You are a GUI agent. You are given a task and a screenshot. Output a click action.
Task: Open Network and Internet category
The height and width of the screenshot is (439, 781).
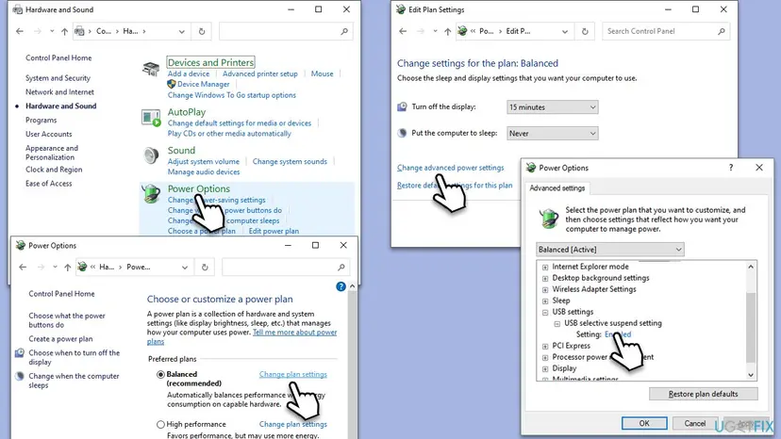59,92
